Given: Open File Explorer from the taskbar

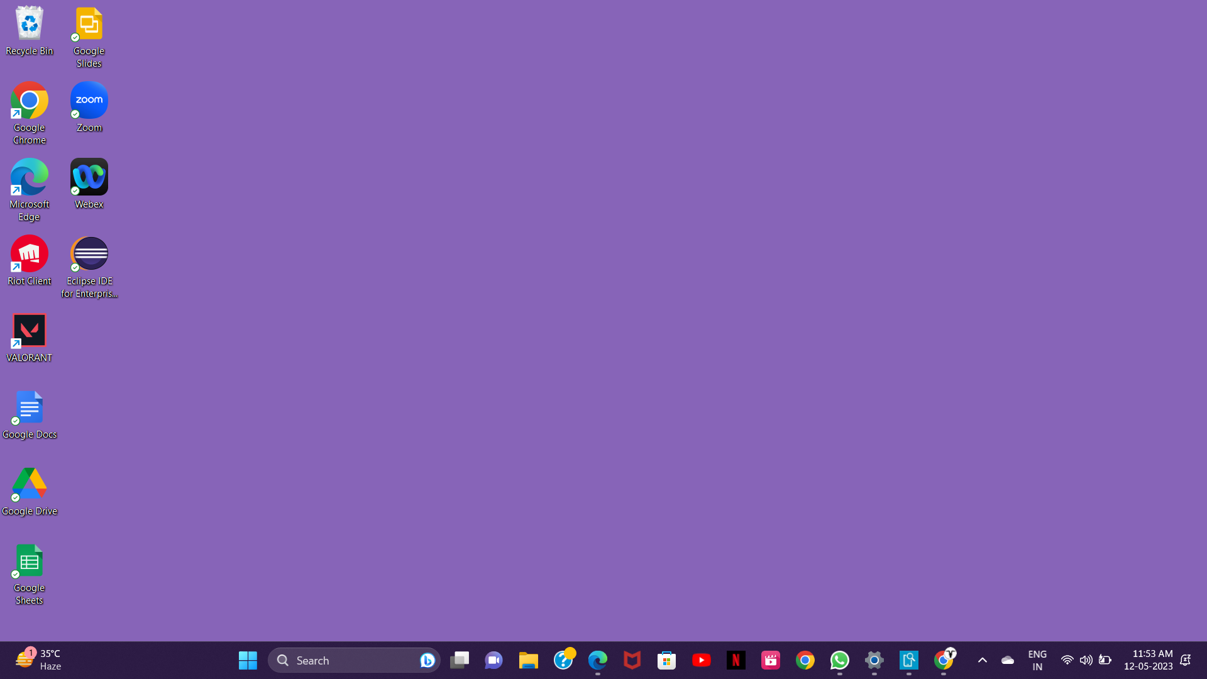Looking at the screenshot, I should (x=528, y=660).
